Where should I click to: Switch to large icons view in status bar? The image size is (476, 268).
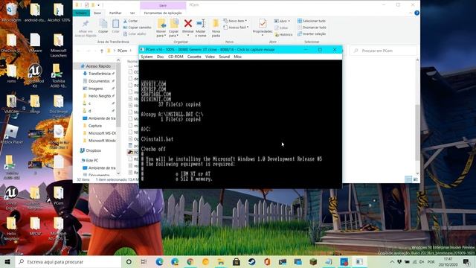[415, 179]
